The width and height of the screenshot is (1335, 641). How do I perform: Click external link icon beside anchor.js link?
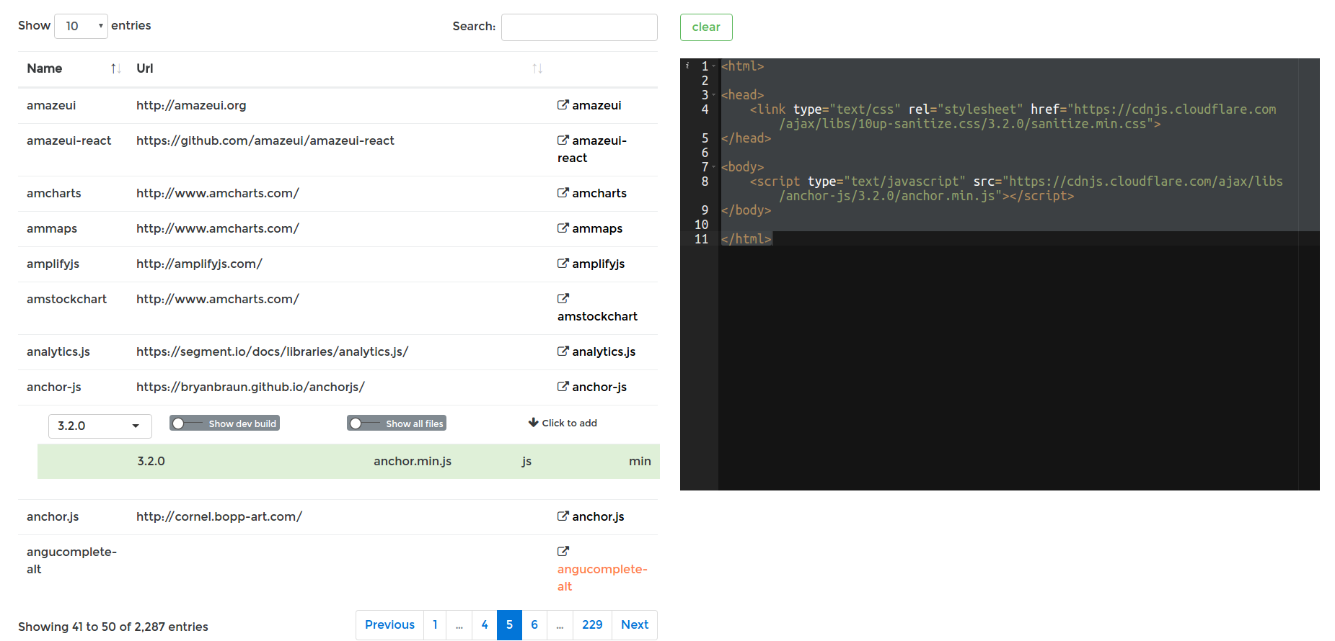(563, 516)
